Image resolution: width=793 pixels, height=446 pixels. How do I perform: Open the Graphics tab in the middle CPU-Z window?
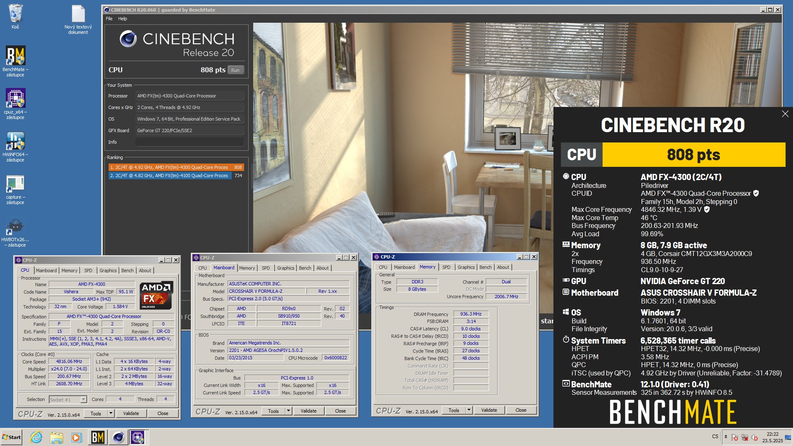pyautogui.click(x=286, y=268)
